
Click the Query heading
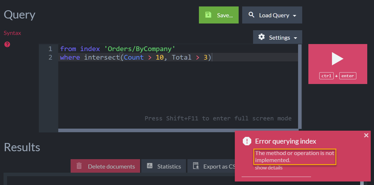[x=19, y=15]
